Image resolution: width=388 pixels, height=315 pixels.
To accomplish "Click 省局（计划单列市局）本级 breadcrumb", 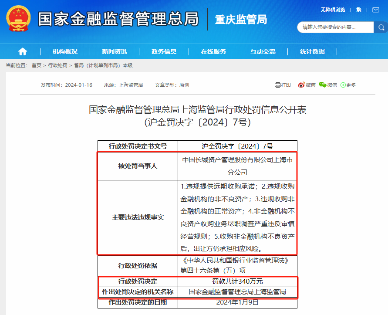I will 103,65.
